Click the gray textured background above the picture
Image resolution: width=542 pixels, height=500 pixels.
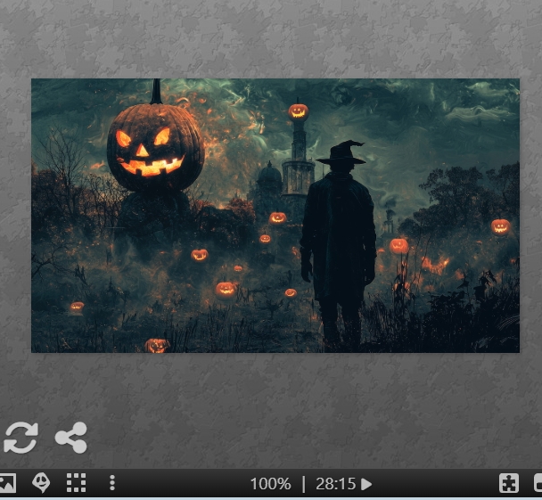pyautogui.click(x=267, y=40)
